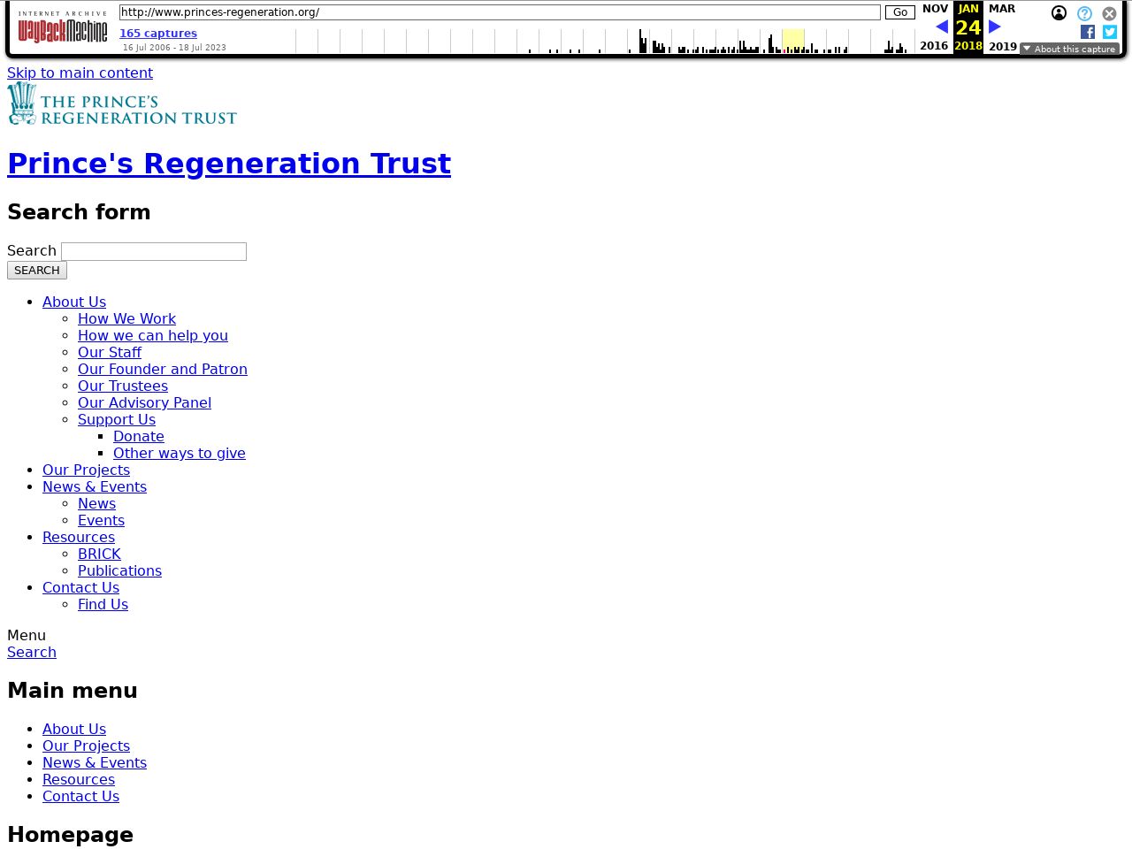Image resolution: width=1132 pixels, height=849 pixels.
Task: Expand the About this capture dropdown
Action: click(x=1069, y=49)
